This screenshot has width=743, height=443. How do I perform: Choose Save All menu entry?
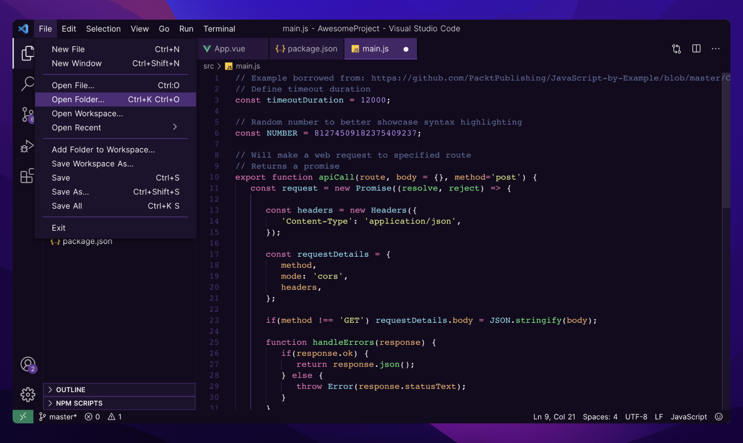point(116,206)
